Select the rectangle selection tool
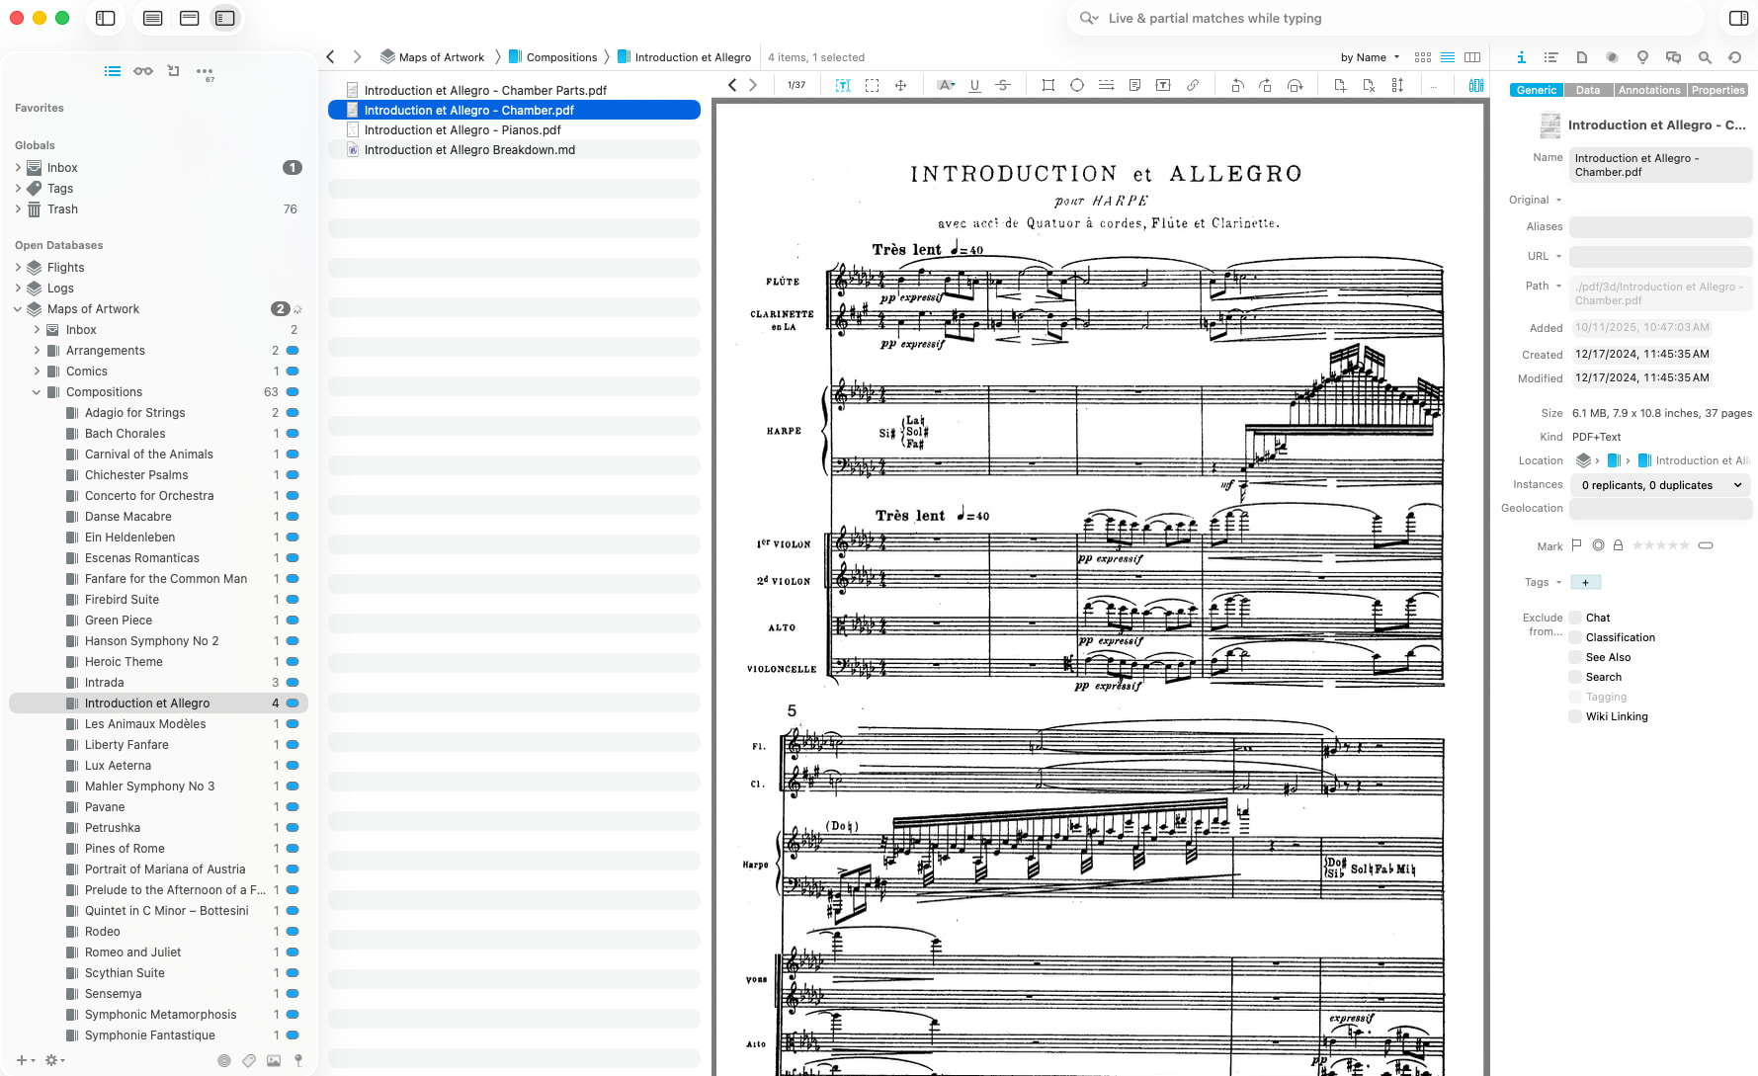 (x=872, y=86)
